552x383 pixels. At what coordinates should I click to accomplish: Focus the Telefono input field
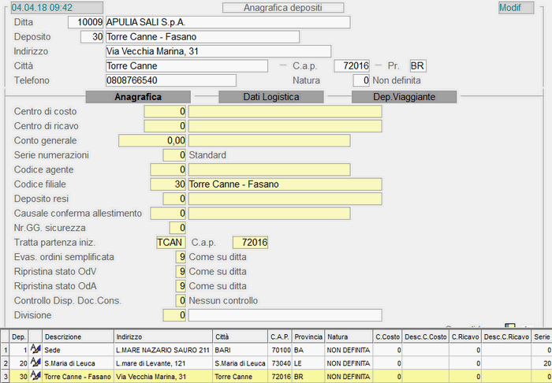(170, 80)
